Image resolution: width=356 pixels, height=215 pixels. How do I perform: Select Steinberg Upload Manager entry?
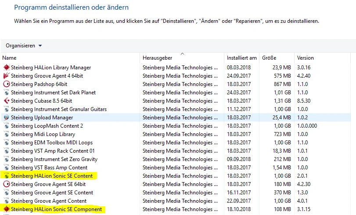tap(42, 118)
